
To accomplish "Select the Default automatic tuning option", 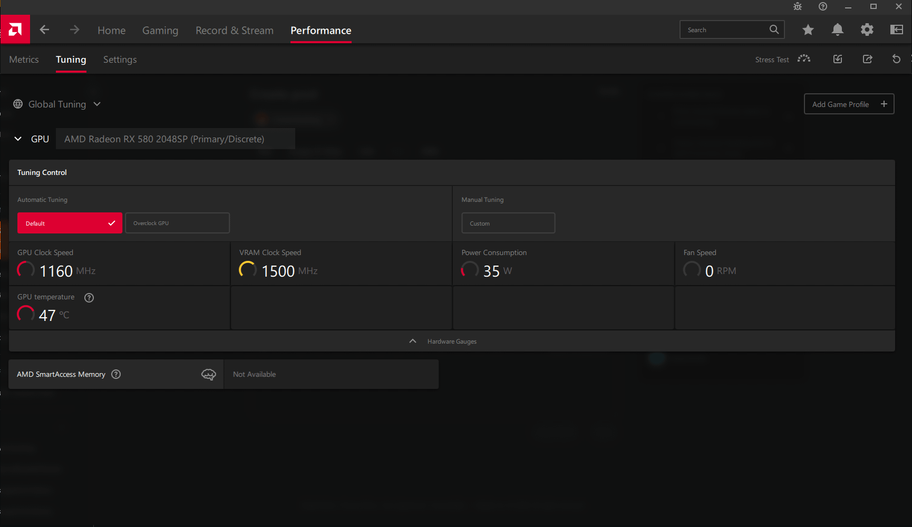I will tap(70, 223).
